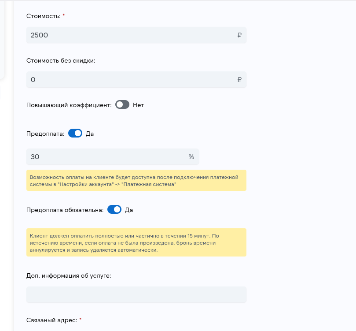Turn off the Предоплата обязательна switch
Image resolution: width=356 pixels, height=331 pixels.
[114, 209]
